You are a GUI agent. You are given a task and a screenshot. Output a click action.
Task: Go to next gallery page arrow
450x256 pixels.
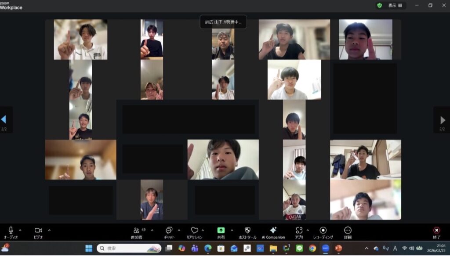pos(442,120)
